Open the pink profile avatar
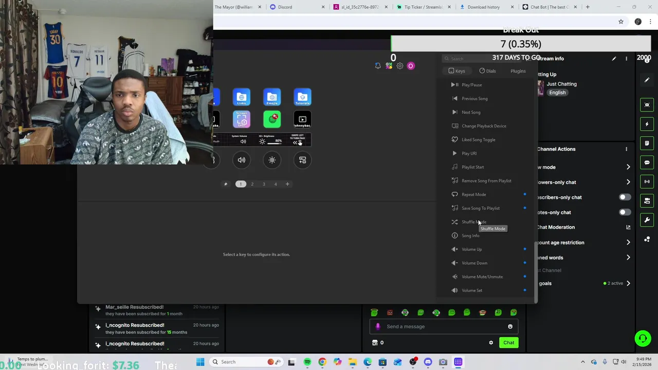Image resolution: width=658 pixels, height=370 pixels. (411, 66)
